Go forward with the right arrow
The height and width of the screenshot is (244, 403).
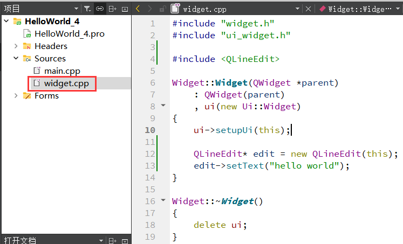[149, 9]
